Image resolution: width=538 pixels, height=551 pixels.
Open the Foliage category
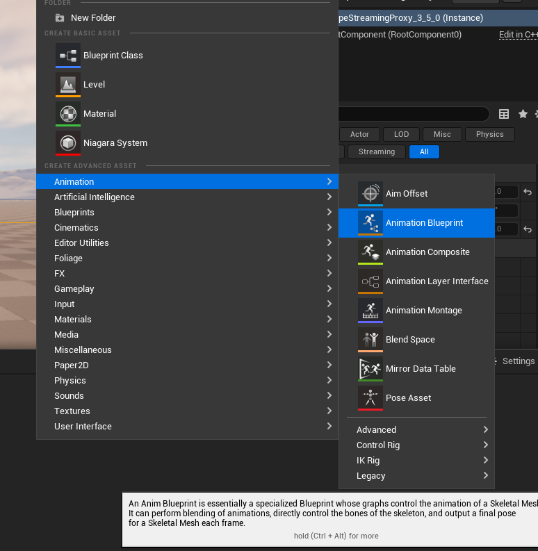[x=187, y=258]
